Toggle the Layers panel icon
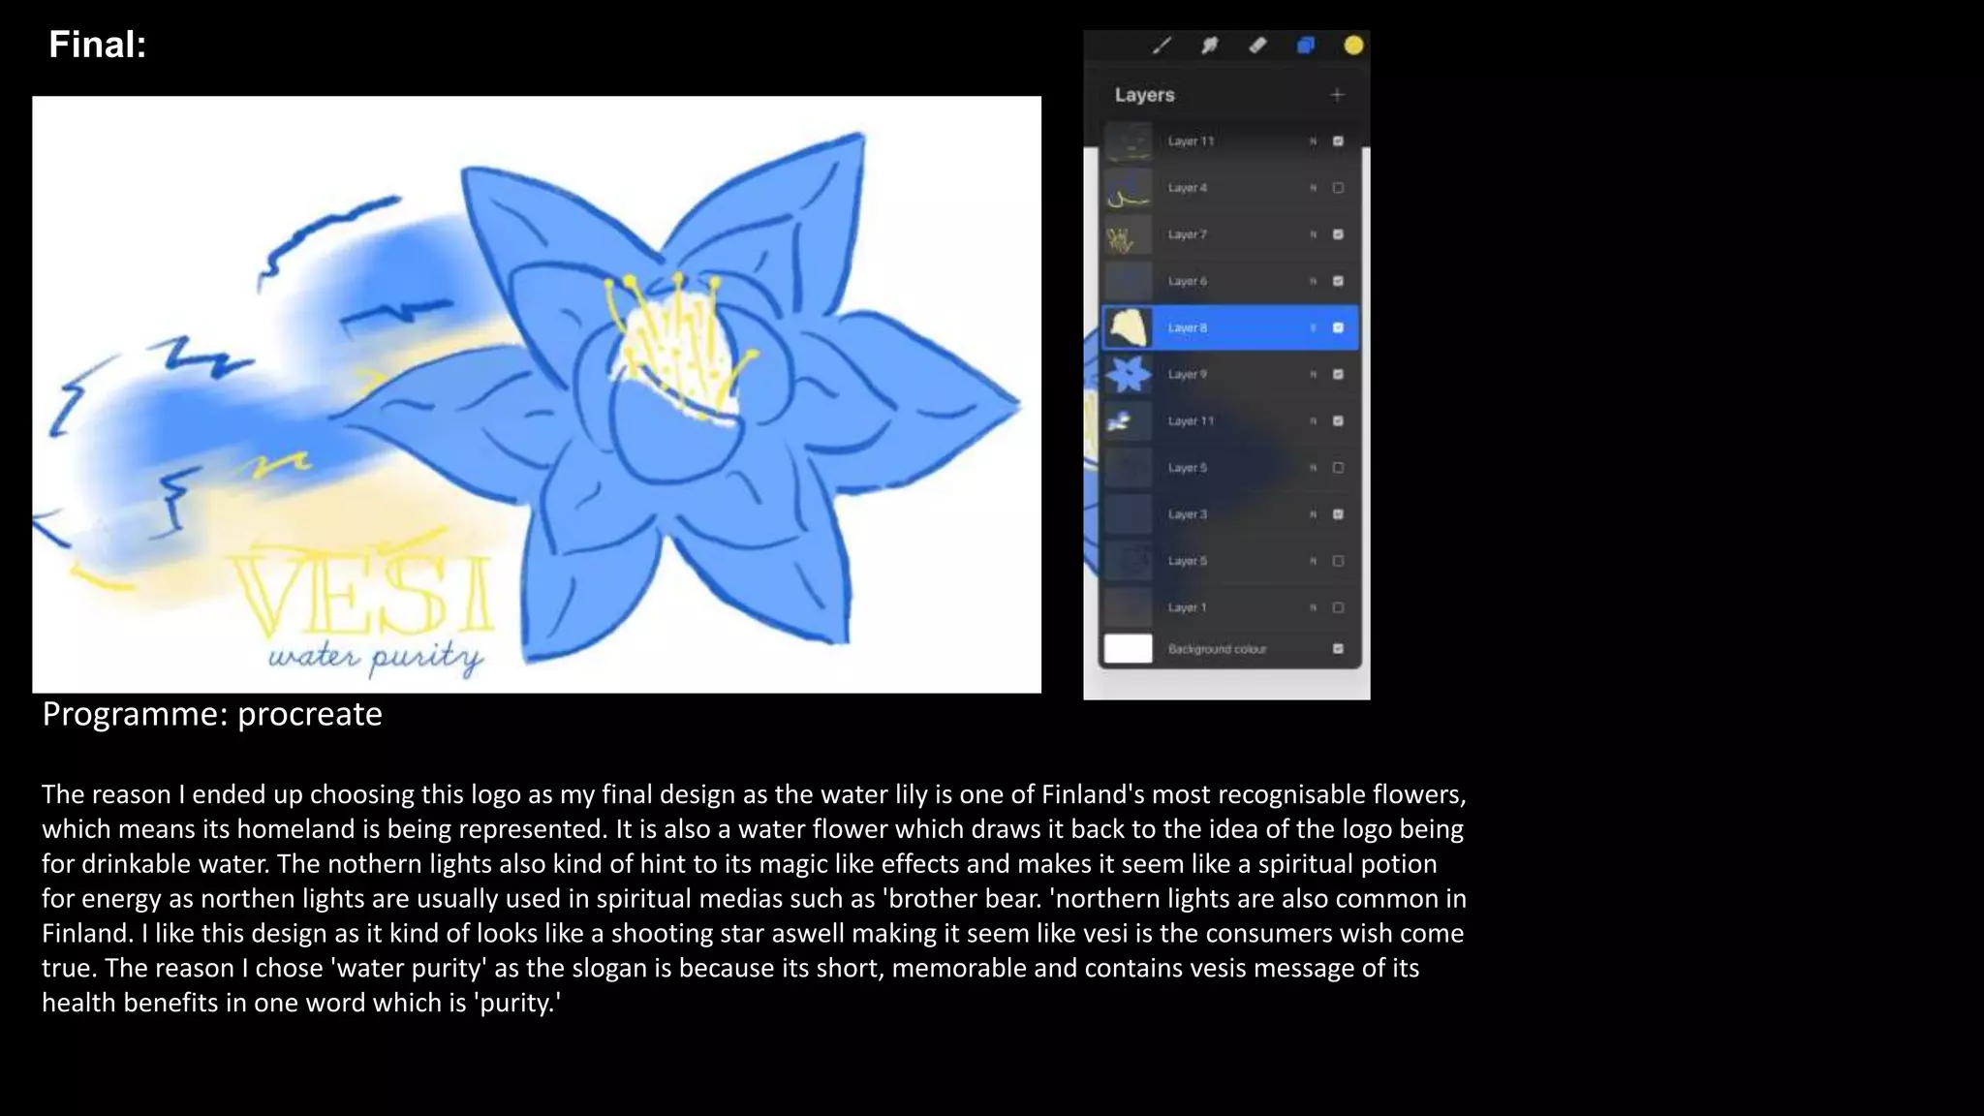This screenshot has height=1116, width=1984. [1306, 45]
